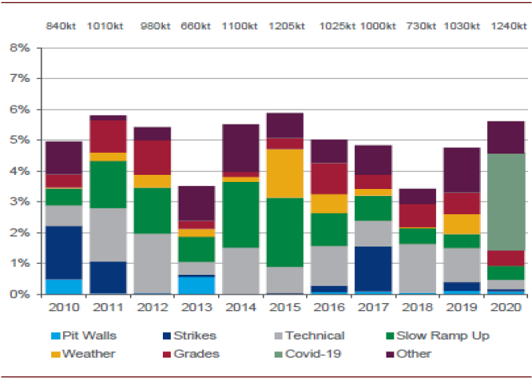Viewport: 532px width, 378px height.
Task: Click the Strikes legend color swatch
Action: (x=167, y=336)
